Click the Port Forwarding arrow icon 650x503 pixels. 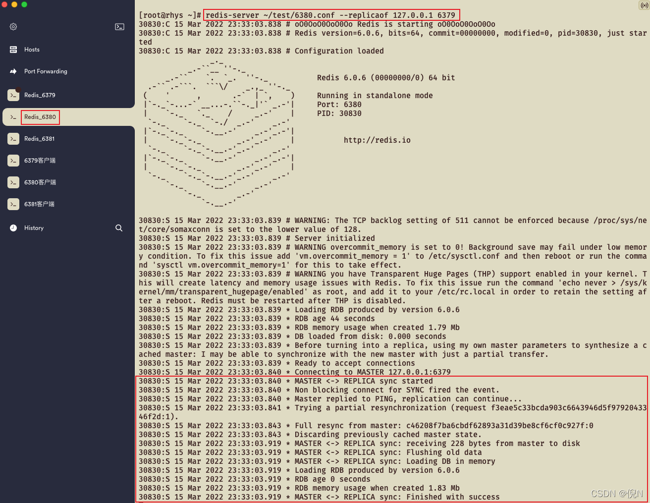(x=13, y=71)
